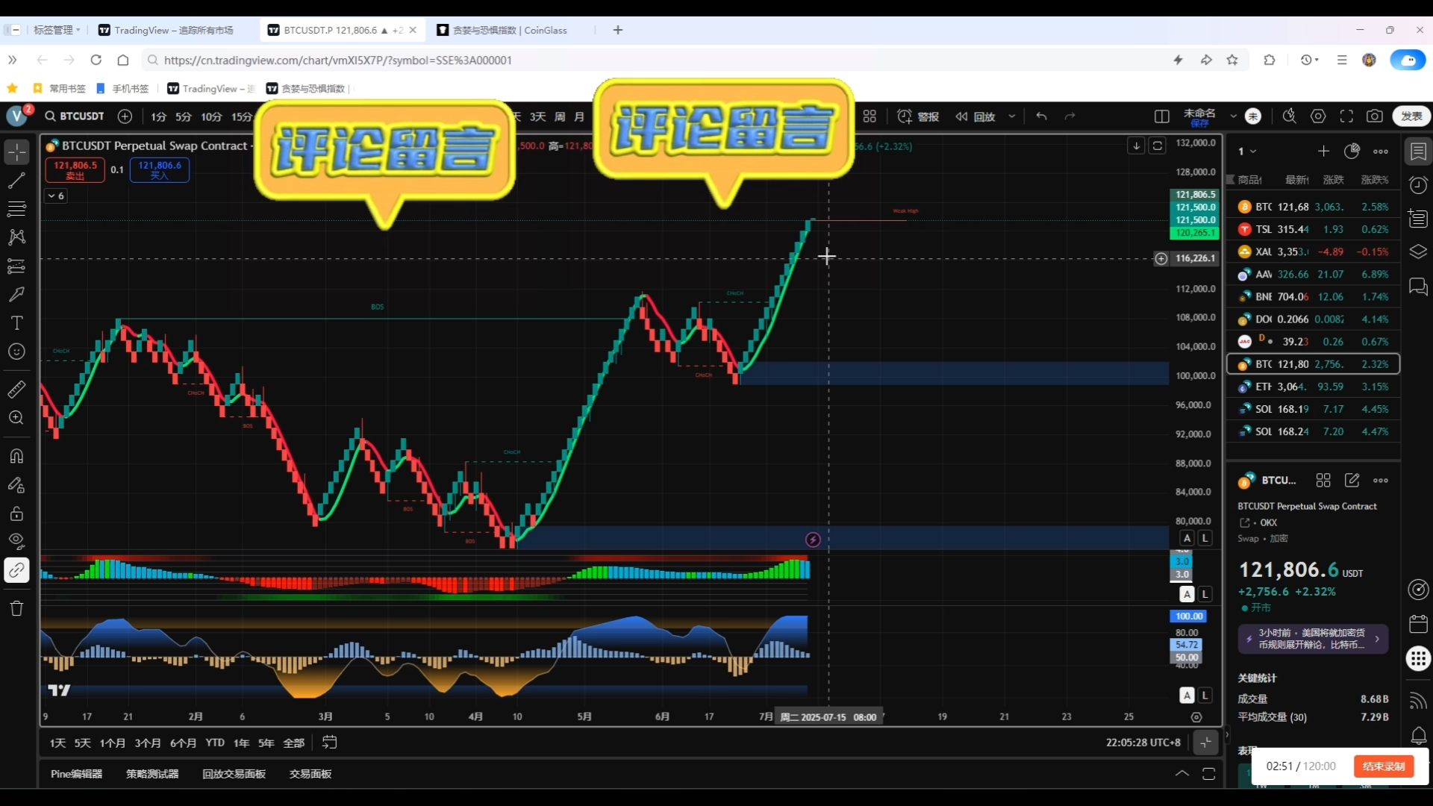This screenshot has width=1433, height=806.
Task: Add a symbol to compare with plus icon
Action: (125, 116)
